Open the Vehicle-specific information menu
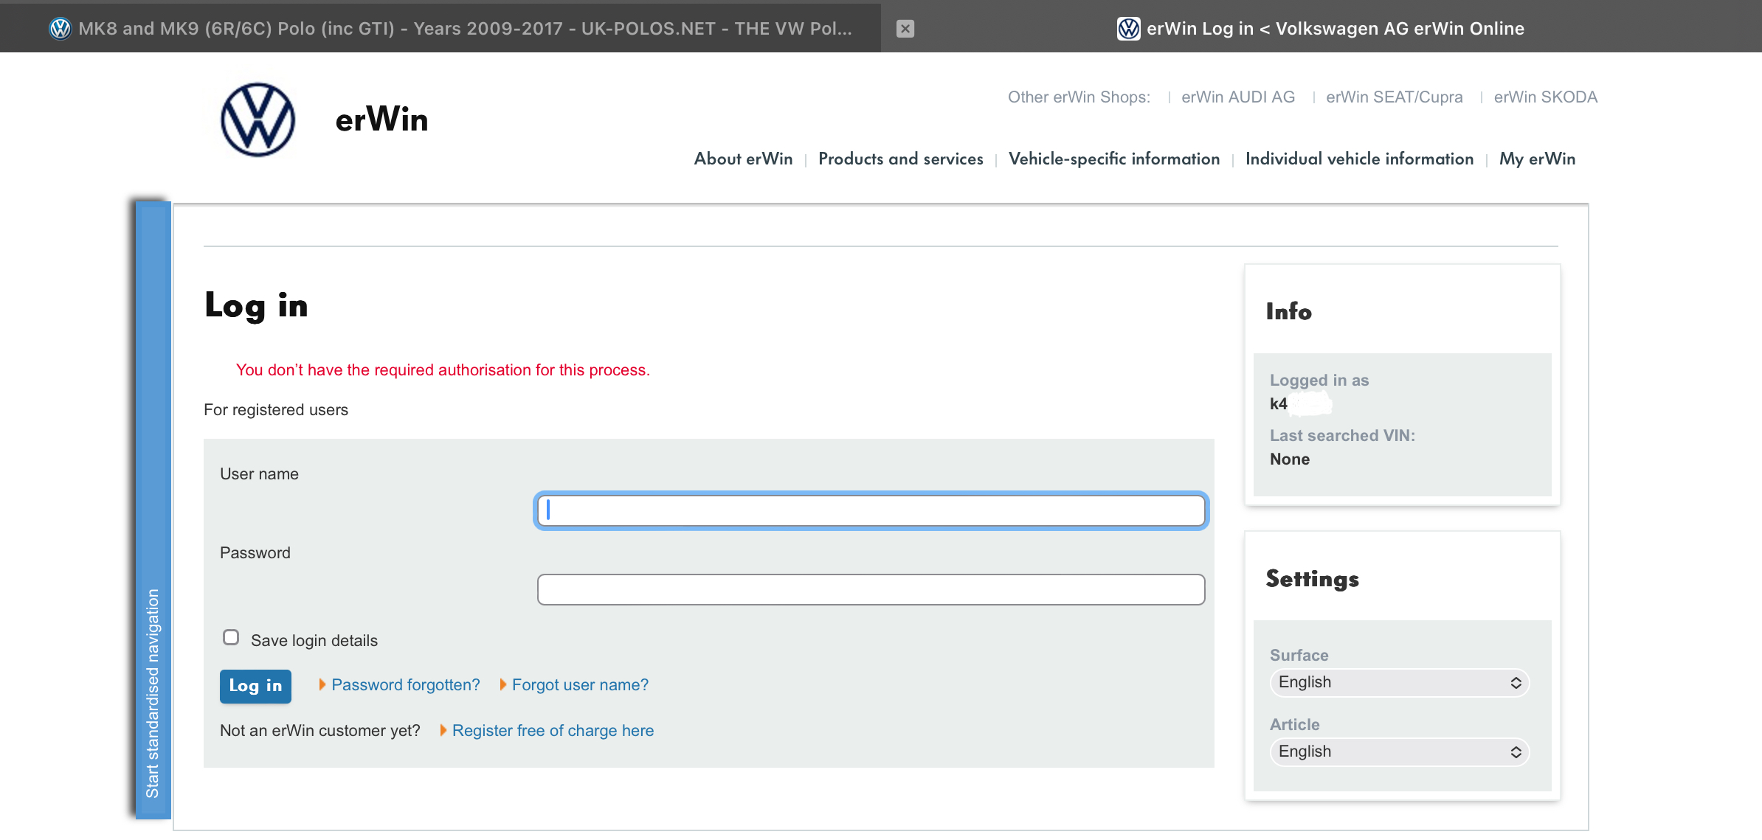Viewport: 1762px width, 840px height. tap(1114, 159)
